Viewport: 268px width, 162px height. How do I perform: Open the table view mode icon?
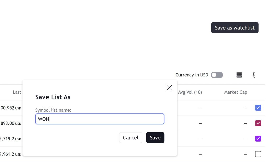(x=239, y=75)
